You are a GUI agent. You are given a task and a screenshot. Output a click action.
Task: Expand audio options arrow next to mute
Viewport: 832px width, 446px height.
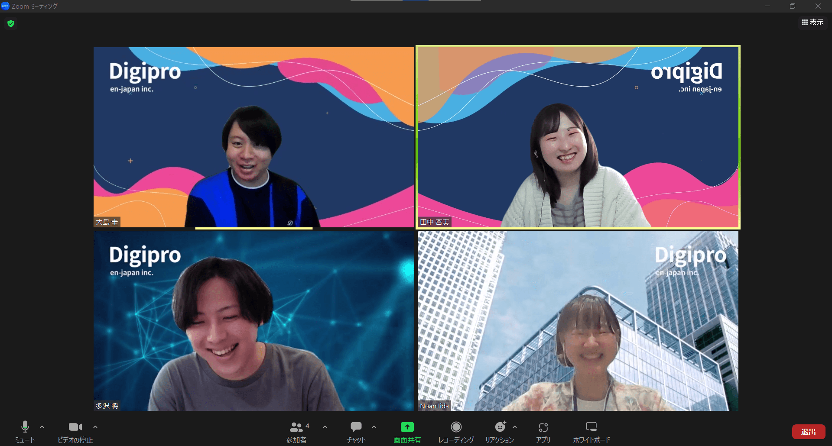tap(42, 427)
